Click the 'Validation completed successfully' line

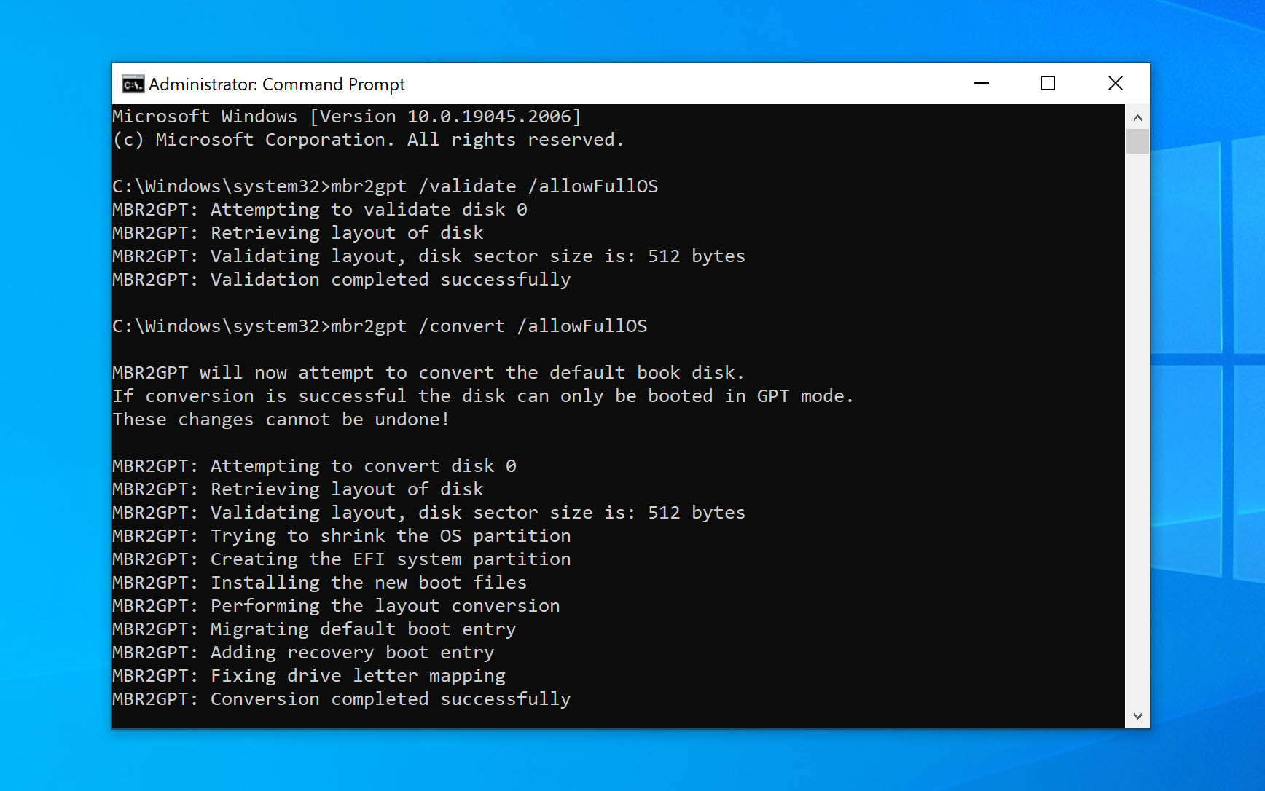(x=342, y=280)
